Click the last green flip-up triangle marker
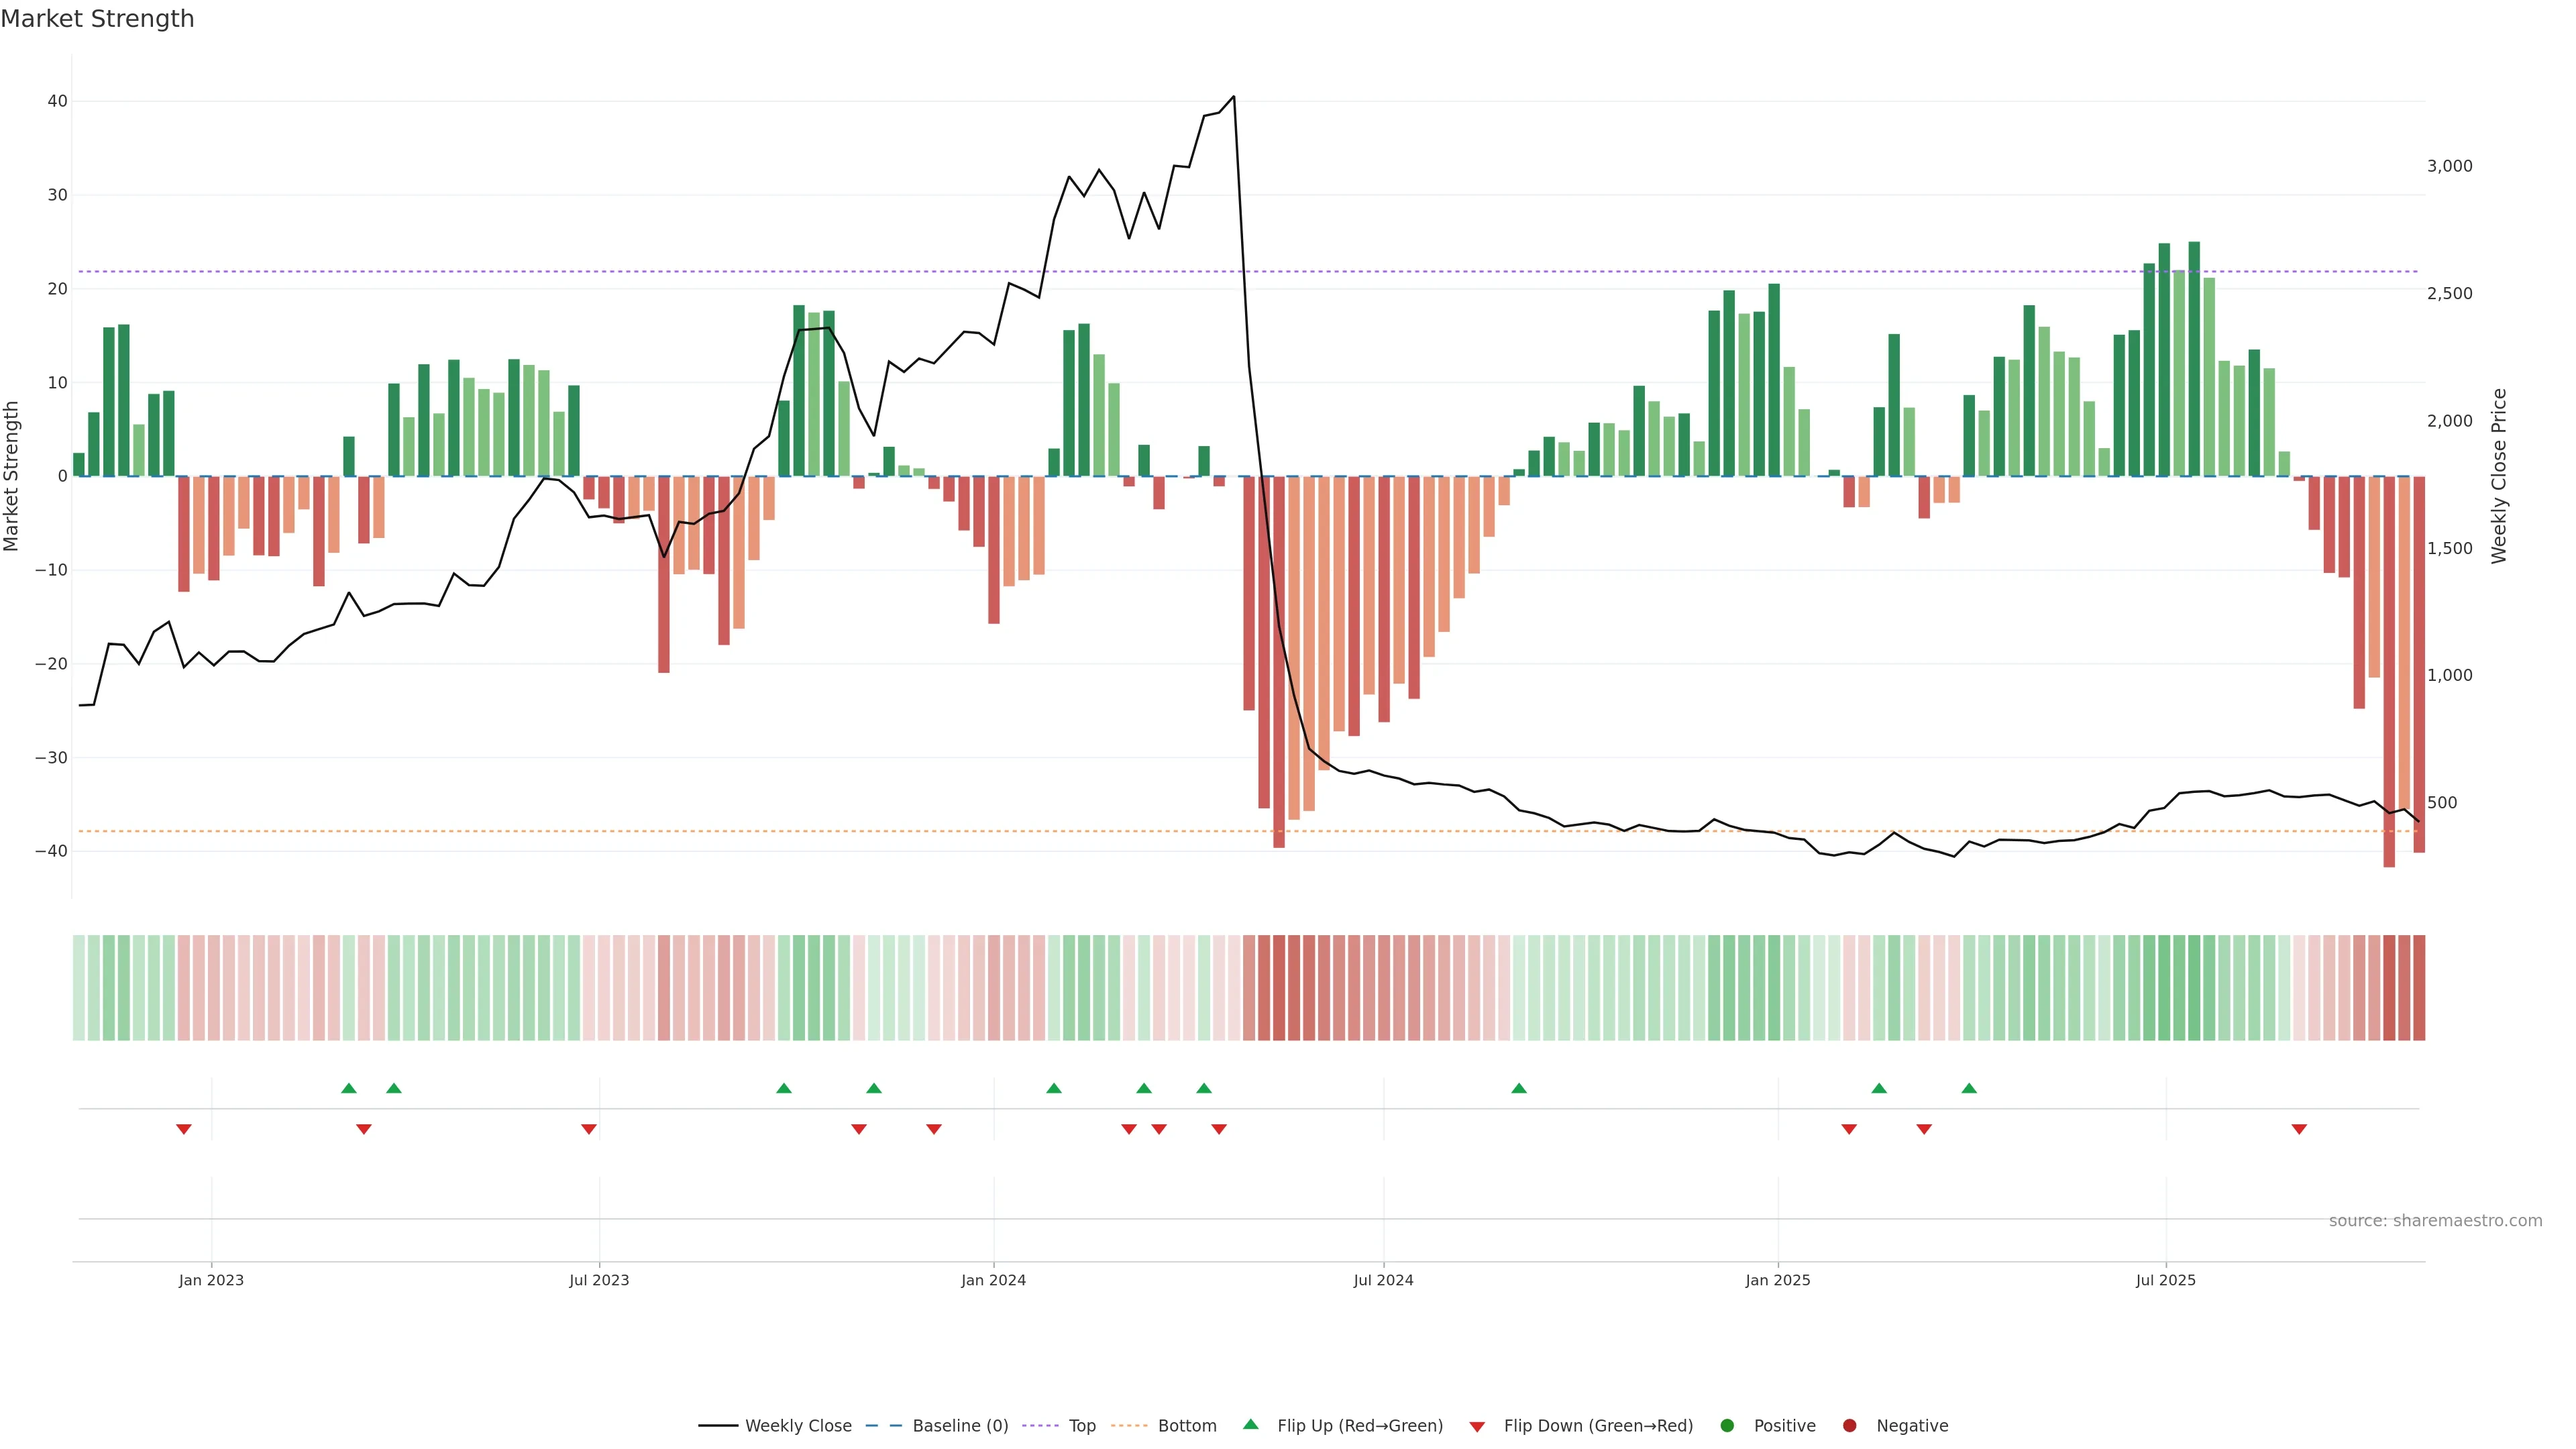Image resolution: width=2576 pixels, height=1449 pixels. pyautogui.click(x=1969, y=1088)
